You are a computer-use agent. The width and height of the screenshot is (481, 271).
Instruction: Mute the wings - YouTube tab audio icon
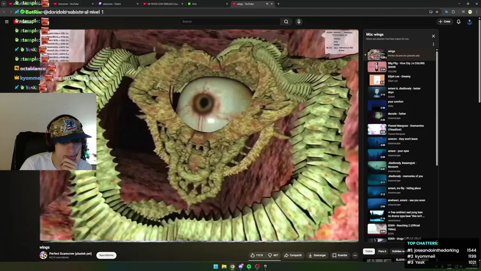pyautogui.click(x=267, y=4)
